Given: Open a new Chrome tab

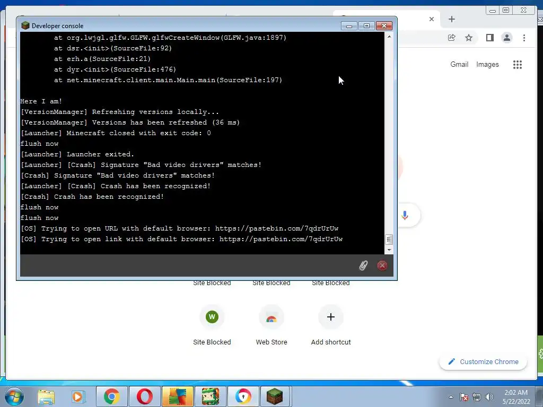Looking at the screenshot, I should (452, 19).
